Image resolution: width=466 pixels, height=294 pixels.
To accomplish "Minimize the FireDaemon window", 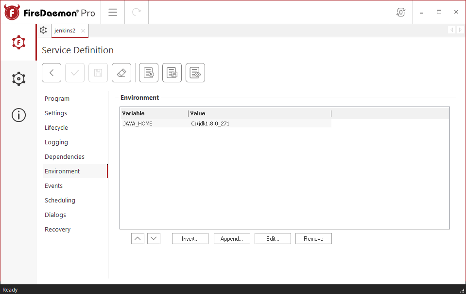I will 421,13.
